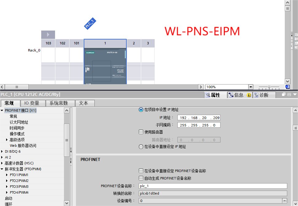This screenshot has height=206, width=298.
Task: Click the 转换的名称 field plcxb1d0ed
Action: (213, 193)
